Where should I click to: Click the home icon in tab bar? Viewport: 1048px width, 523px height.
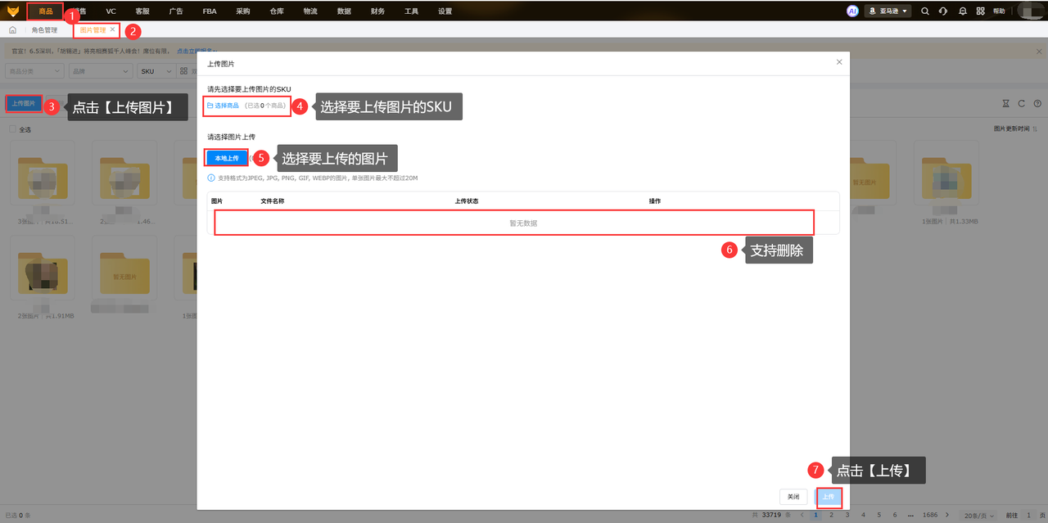click(12, 30)
